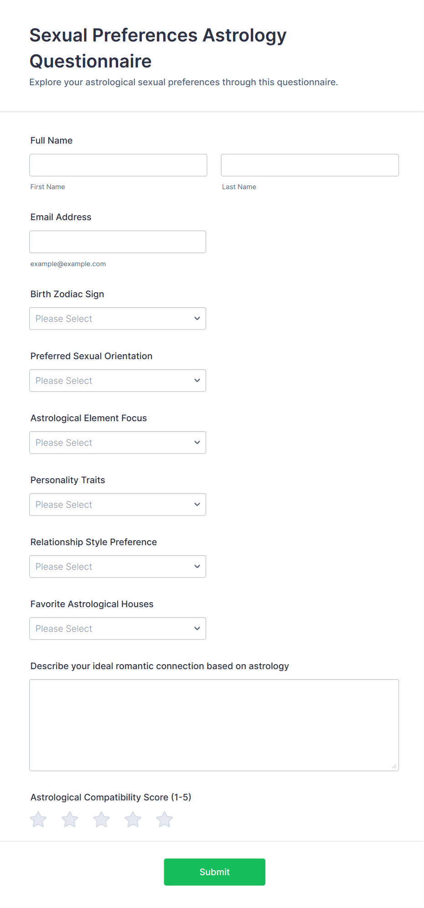Click the Birth Zodiac Sign chevron arrow
Image resolution: width=424 pixels, height=908 pixels.
click(x=197, y=319)
